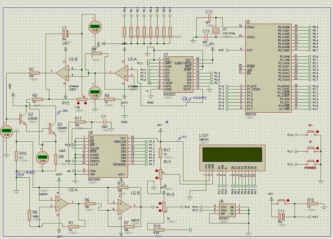Click the crystal X1 symbol

pyautogui.click(x=216, y=31)
